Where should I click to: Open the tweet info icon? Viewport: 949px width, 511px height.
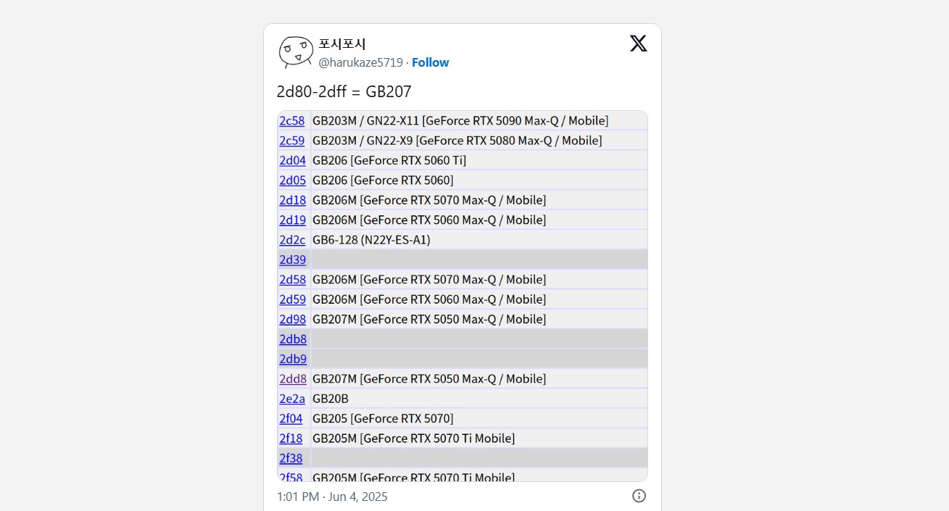(639, 496)
